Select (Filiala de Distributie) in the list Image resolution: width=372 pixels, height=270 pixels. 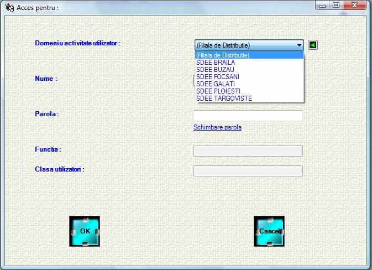[249, 55]
